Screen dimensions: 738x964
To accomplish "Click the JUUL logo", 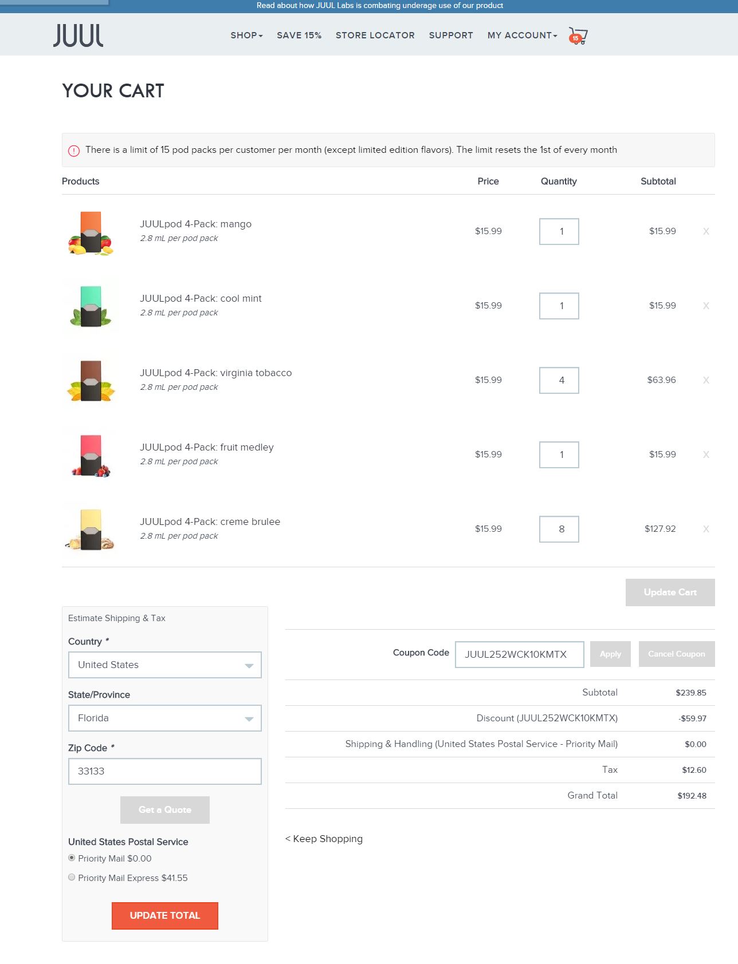I will [78, 35].
